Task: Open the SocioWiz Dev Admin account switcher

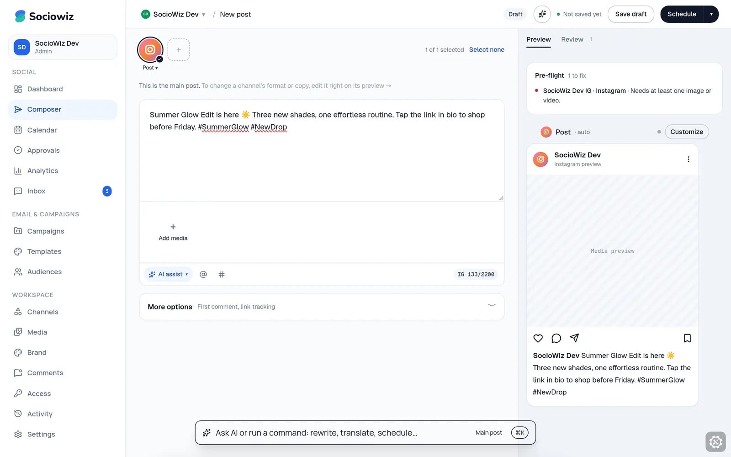Action: (63, 47)
